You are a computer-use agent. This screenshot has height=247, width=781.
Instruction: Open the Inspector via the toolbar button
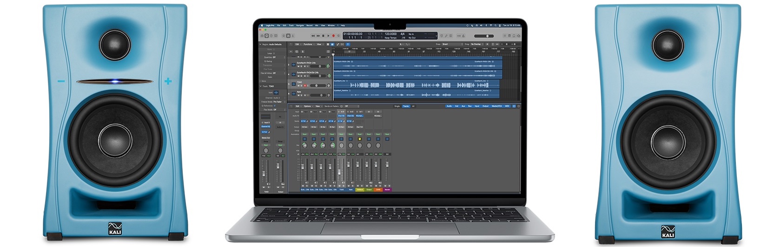tap(267, 36)
